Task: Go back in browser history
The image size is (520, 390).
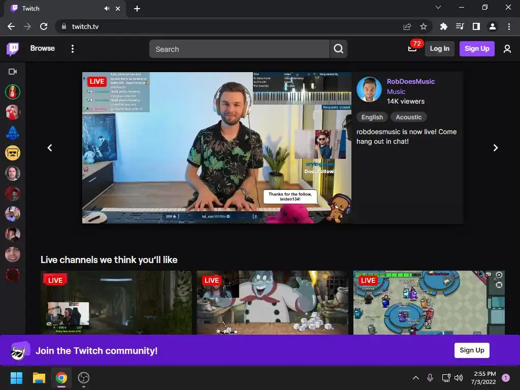Action: coord(11,26)
